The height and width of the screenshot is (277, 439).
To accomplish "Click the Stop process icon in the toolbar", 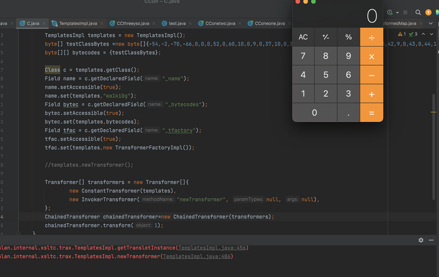I will click(405, 12).
